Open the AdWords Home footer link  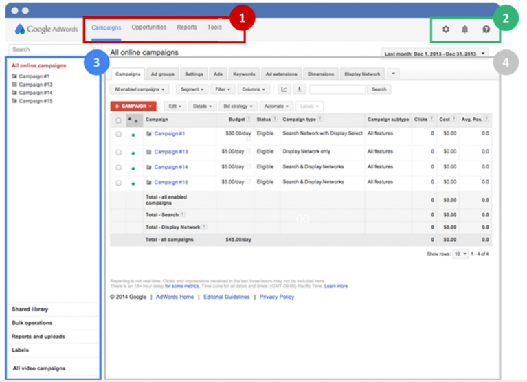pos(175,297)
